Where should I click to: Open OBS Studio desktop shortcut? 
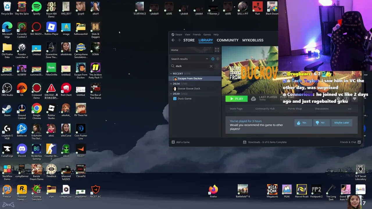pyautogui.click(x=7, y=89)
